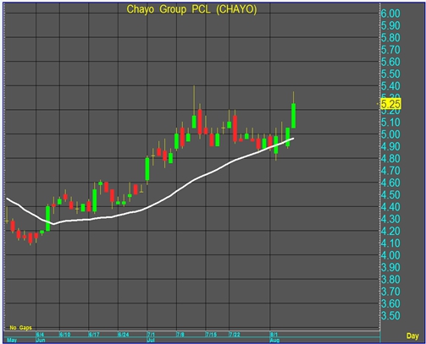426x344 pixels.
Task: Select the 4.90 price axis label
Action: click(390, 146)
